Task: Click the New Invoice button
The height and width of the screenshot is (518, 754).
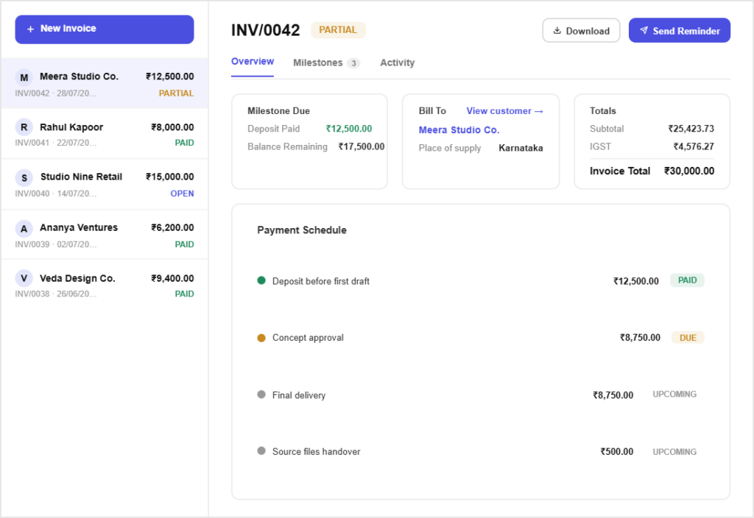Action: tap(105, 29)
